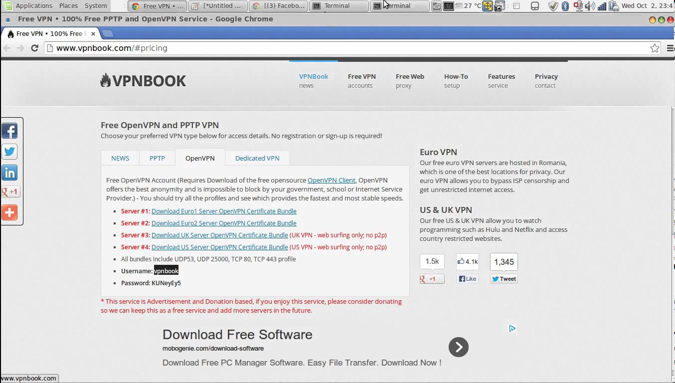Click the clock showing Wed Oct 2

click(648, 6)
